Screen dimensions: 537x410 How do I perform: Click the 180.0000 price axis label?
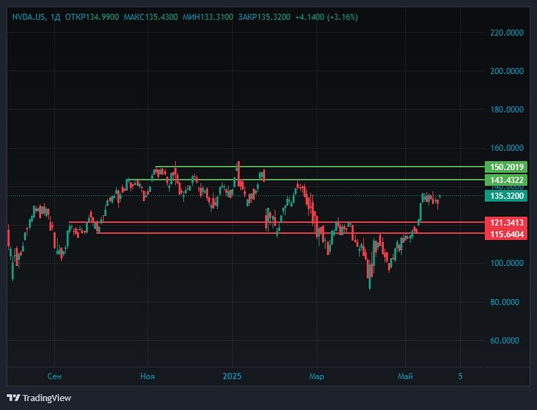pos(507,110)
